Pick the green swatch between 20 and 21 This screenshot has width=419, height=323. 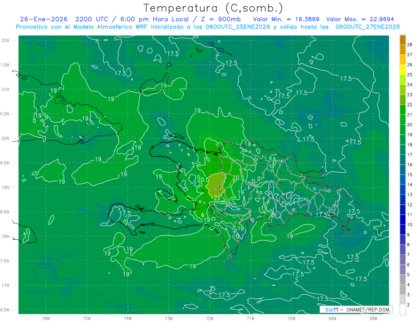pos(403,120)
